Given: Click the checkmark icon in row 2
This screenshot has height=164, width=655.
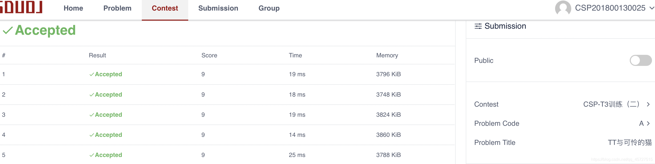Looking at the screenshot, I should click(x=92, y=95).
